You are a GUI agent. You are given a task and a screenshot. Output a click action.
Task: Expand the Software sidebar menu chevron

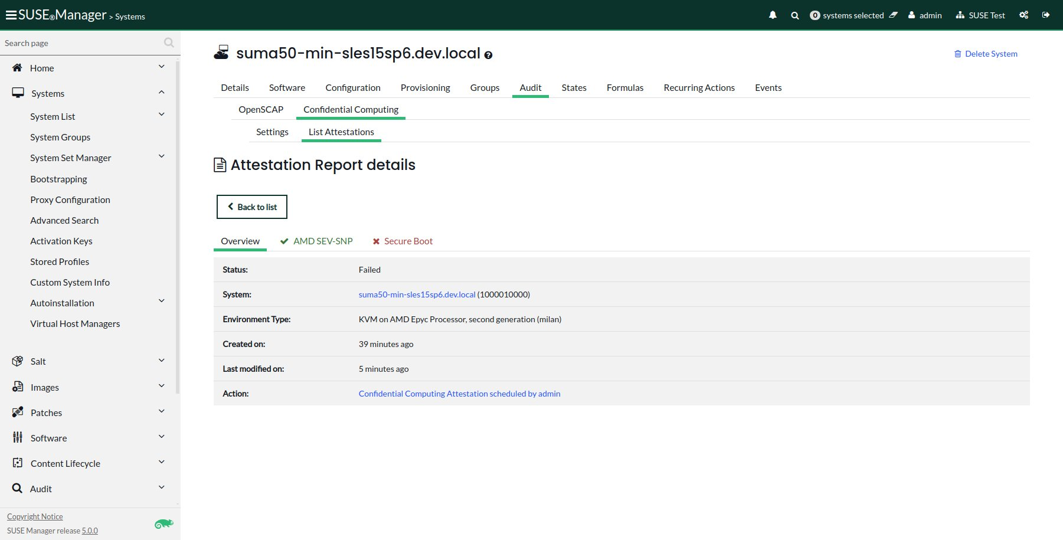tap(162, 437)
